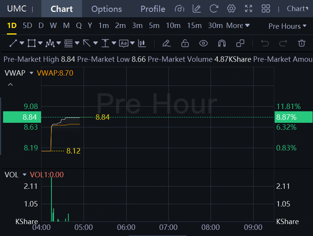The image size is (313, 236).
Task: Select the 5D timeframe
Action: (27, 26)
